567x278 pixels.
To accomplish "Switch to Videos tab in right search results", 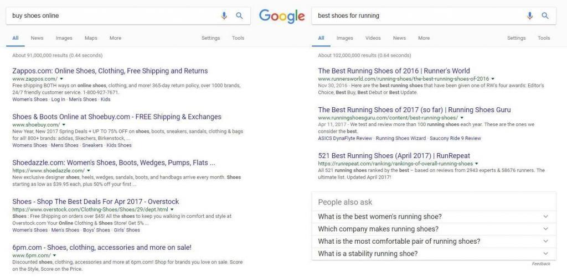I will pos(373,38).
